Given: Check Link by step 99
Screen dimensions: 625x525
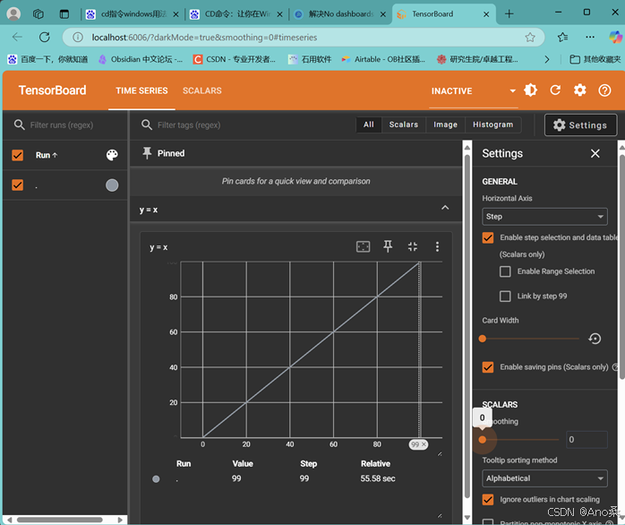Looking at the screenshot, I should tap(505, 296).
